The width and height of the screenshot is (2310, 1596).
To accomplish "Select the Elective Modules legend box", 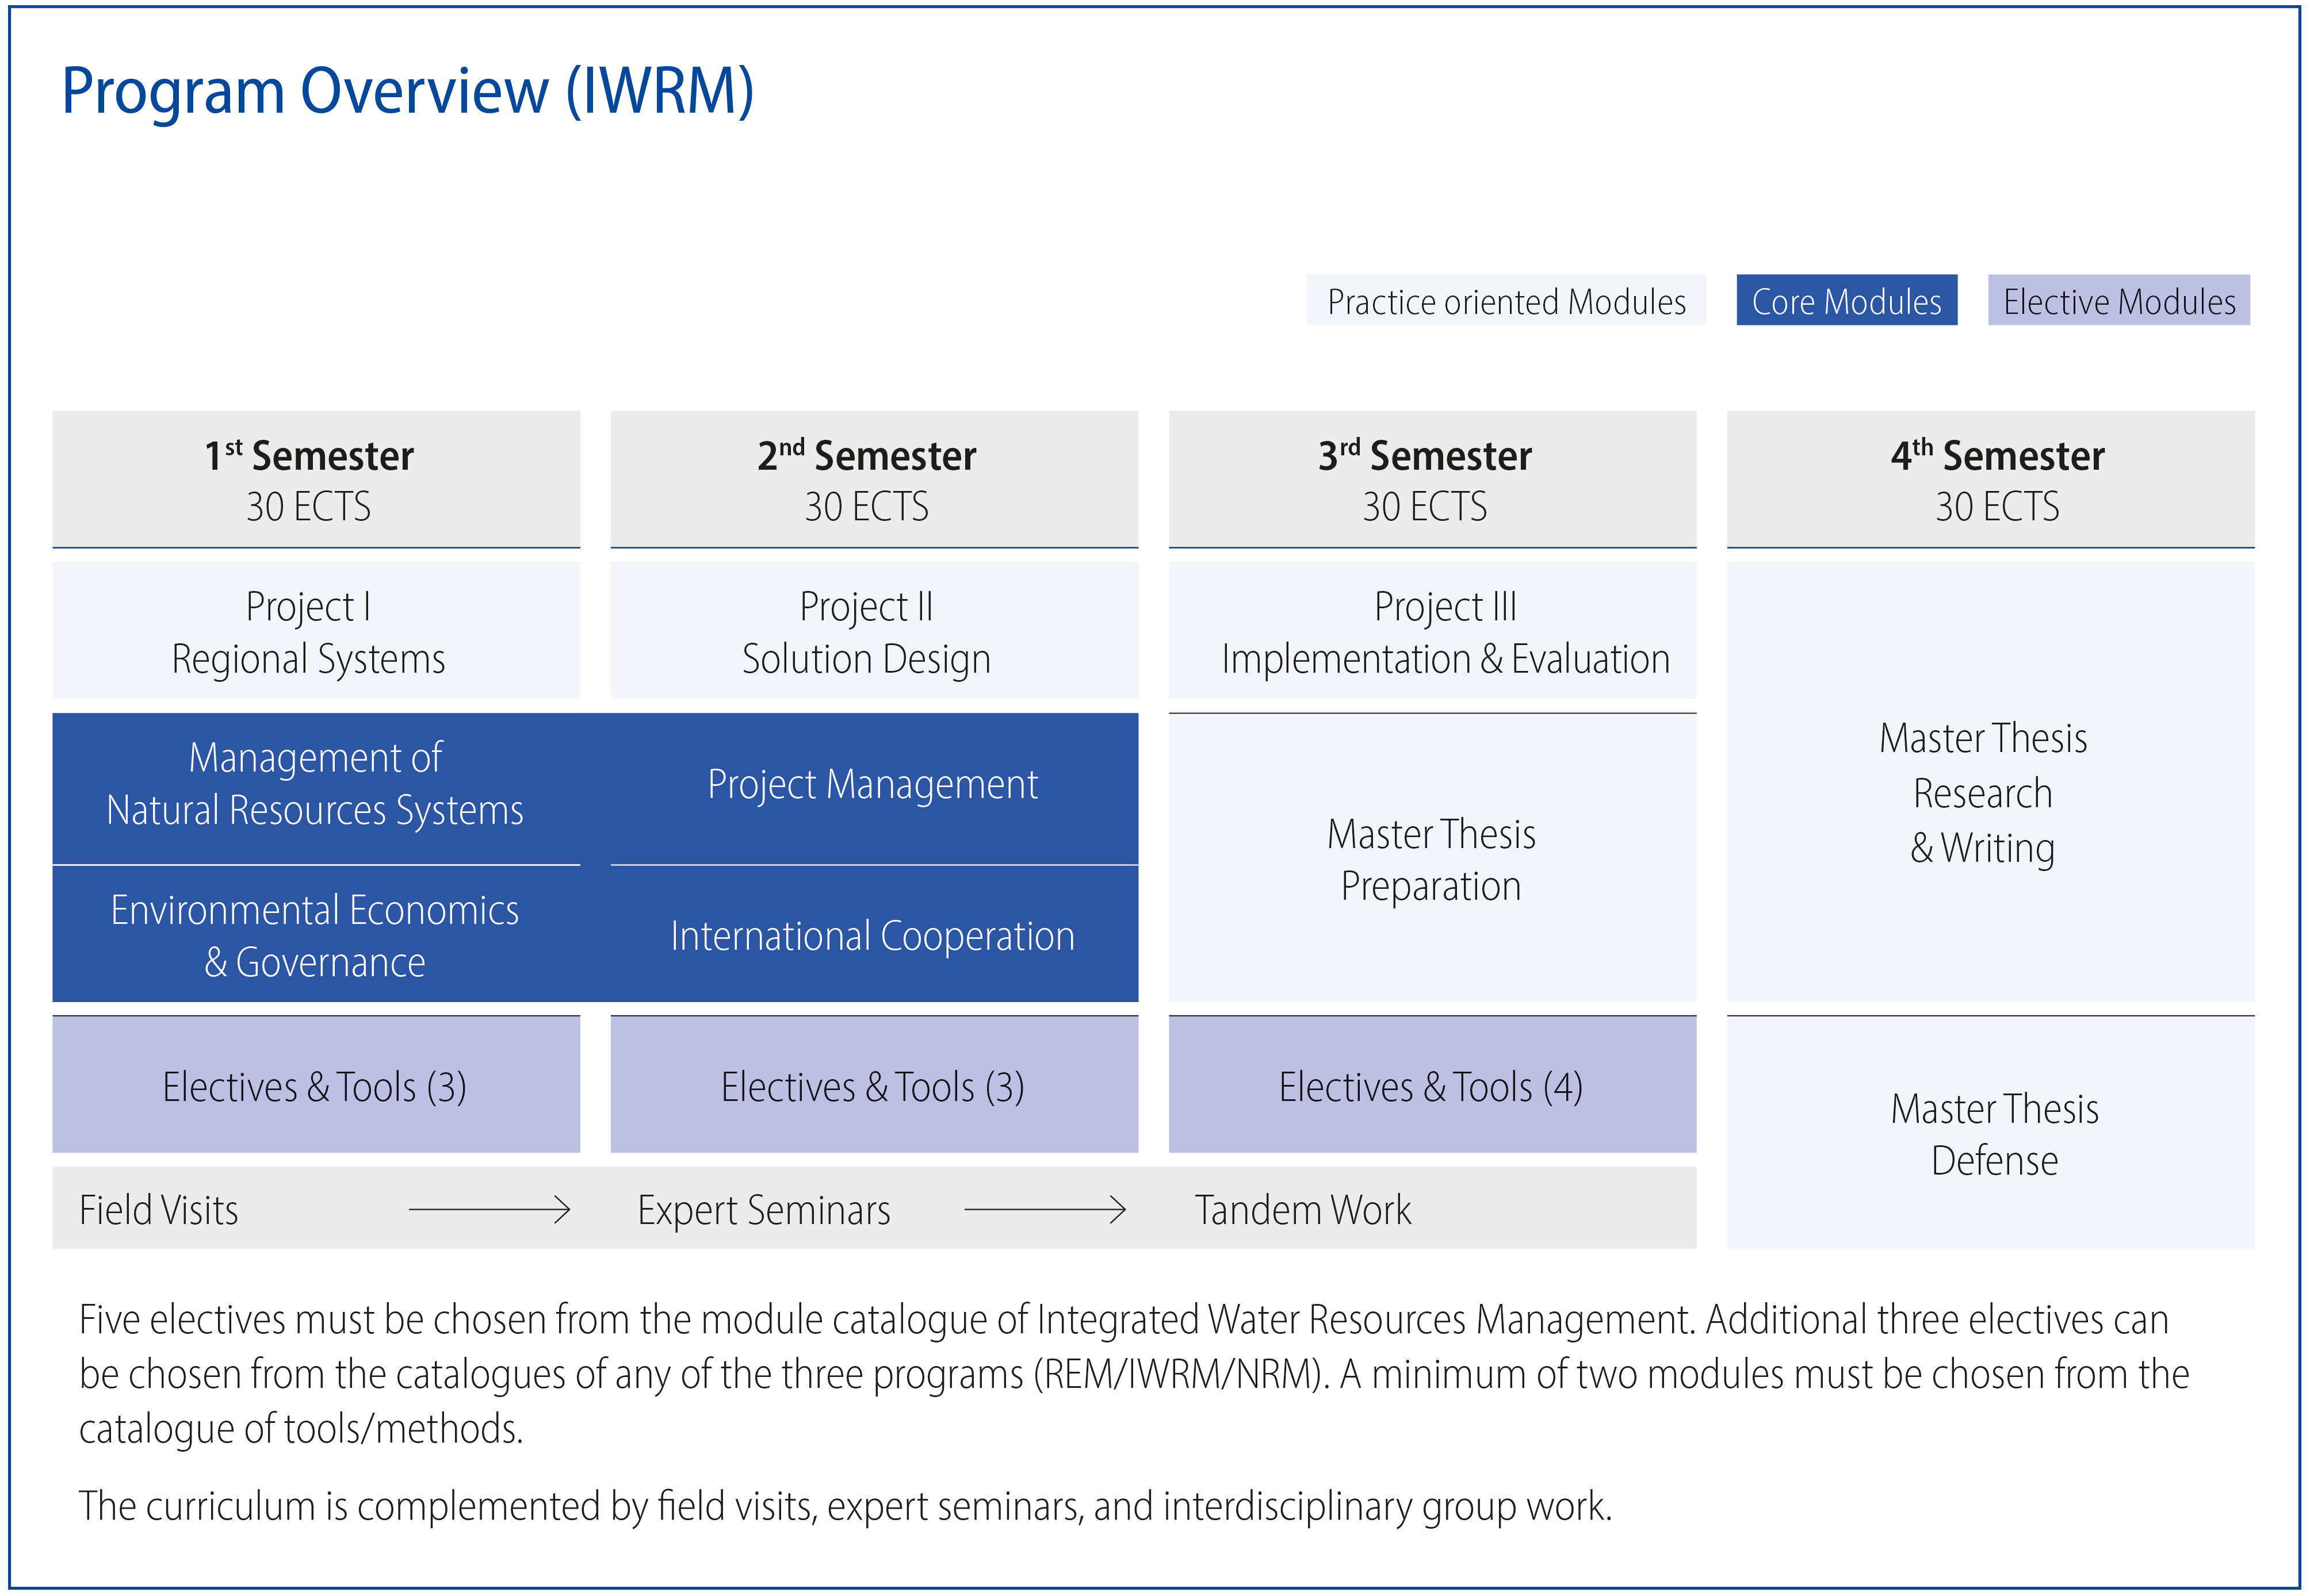I will (x=2119, y=300).
